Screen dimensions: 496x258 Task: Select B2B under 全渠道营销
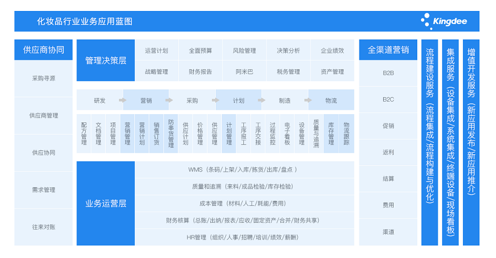[x=388, y=73]
